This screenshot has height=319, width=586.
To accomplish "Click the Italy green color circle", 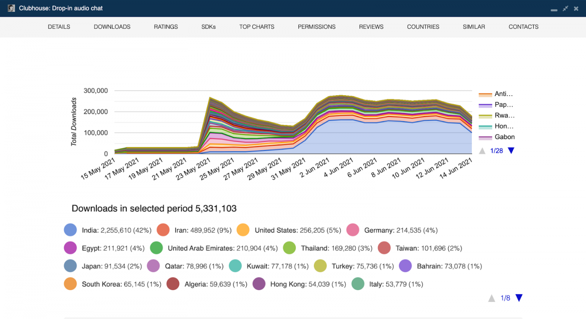I will point(358,284).
